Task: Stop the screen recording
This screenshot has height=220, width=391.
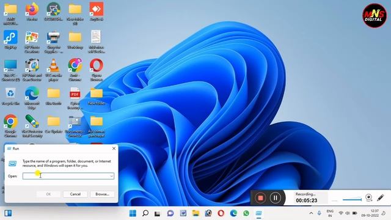Action: click(x=260, y=198)
